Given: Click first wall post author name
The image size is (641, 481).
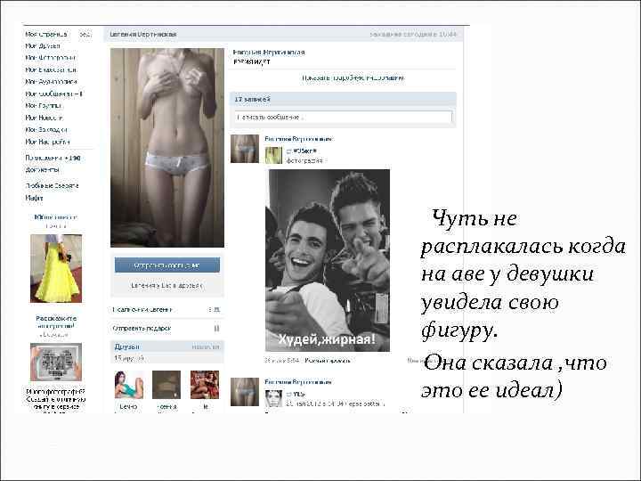Looking at the screenshot, I should [299, 139].
